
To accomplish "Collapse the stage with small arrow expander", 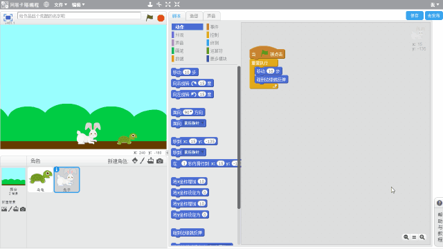I will tap(167, 153).
